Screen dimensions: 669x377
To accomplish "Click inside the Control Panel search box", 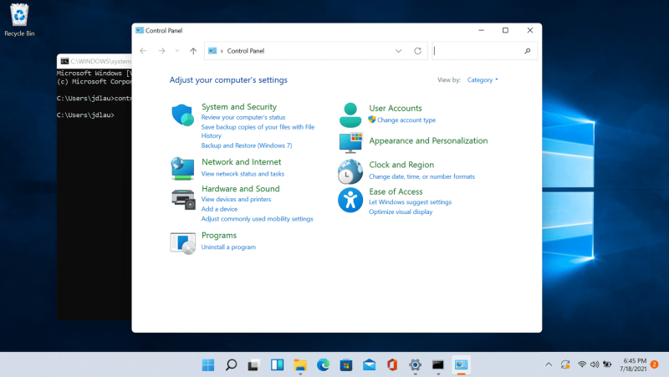I will pos(477,51).
